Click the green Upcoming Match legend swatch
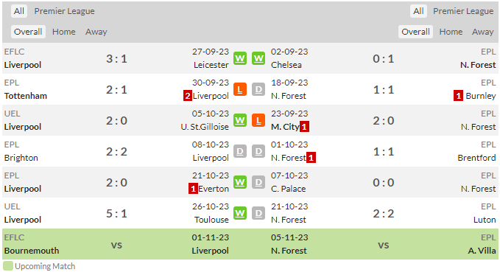 [8, 266]
